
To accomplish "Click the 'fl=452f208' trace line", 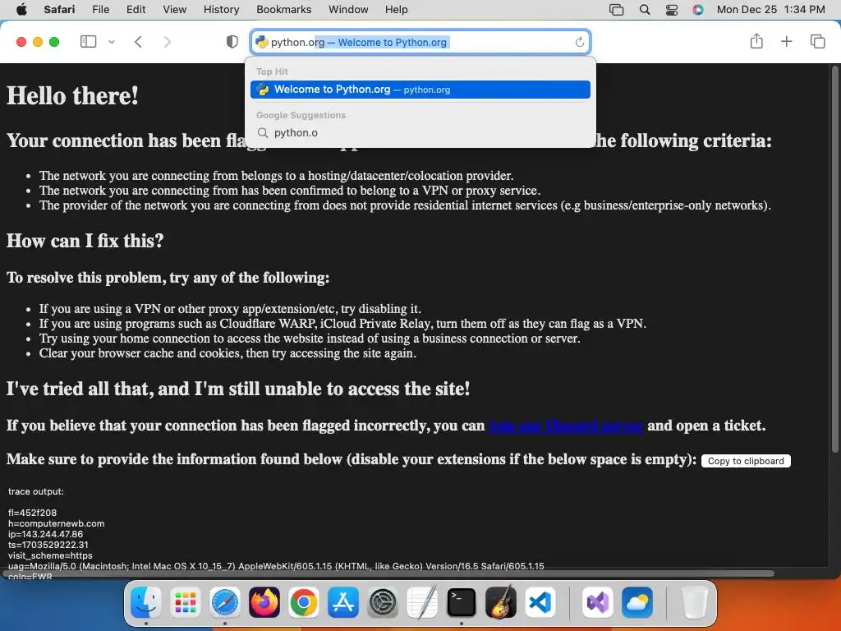I will coord(32,513).
